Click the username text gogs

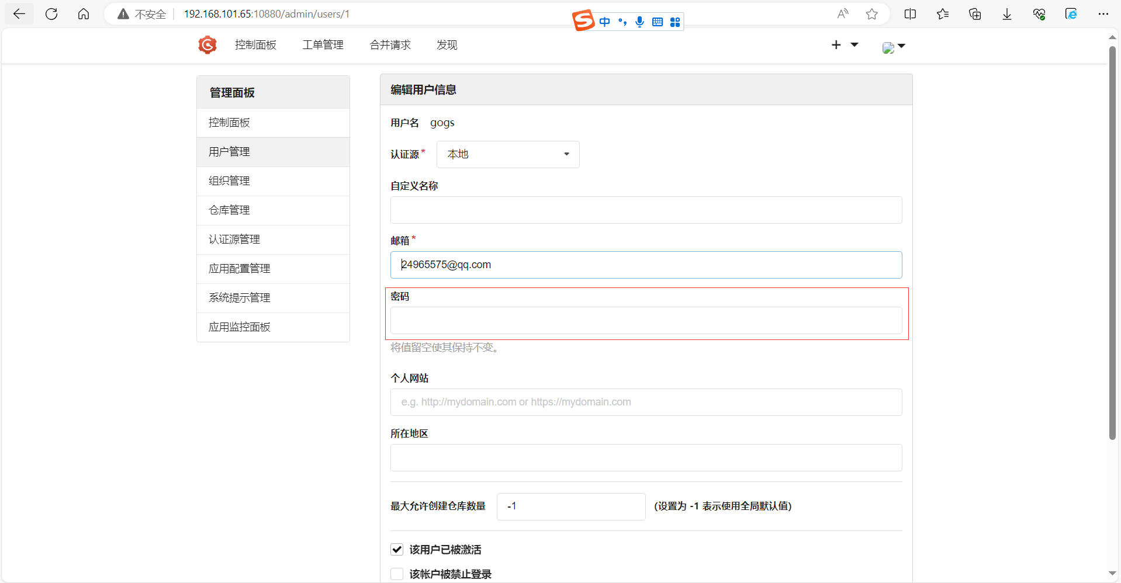point(442,123)
